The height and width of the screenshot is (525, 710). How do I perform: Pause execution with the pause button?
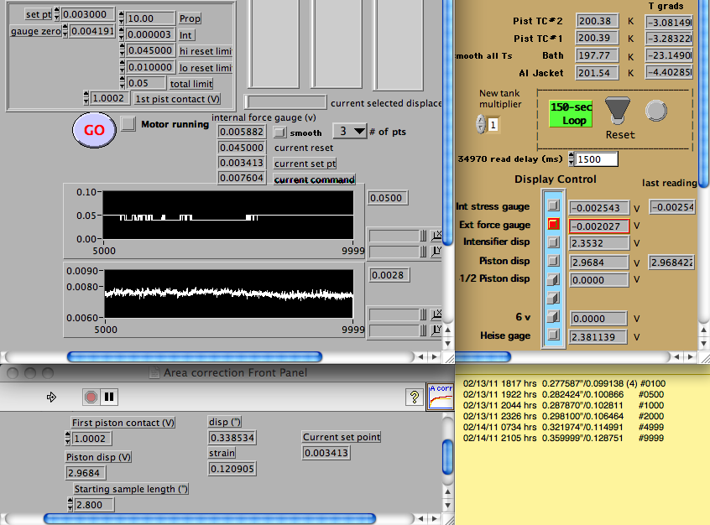tap(110, 397)
